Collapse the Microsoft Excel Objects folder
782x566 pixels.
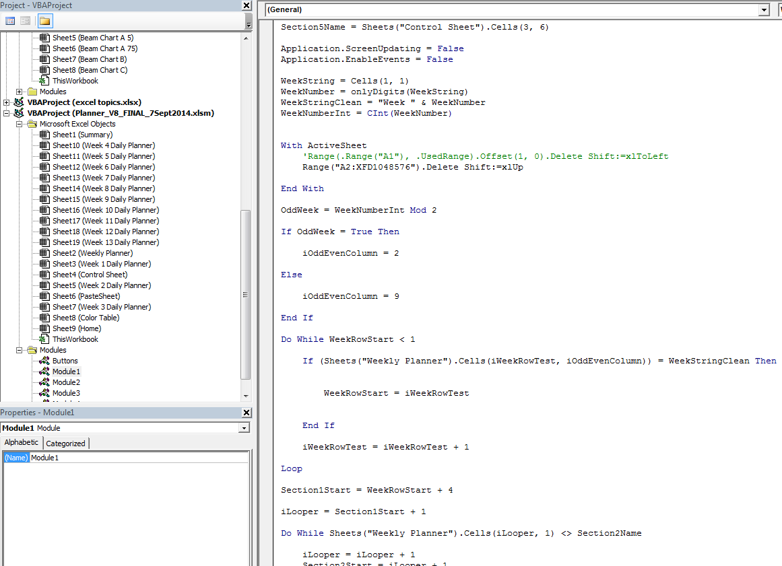[x=20, y=124]
